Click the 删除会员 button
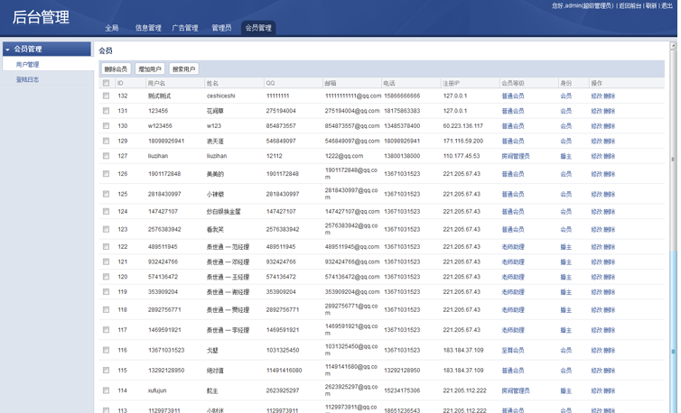Screen dimensions: 681x413 click(x=116, y=69)
